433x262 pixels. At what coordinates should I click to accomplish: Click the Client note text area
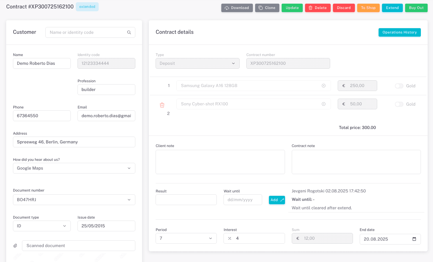point(220,162)
